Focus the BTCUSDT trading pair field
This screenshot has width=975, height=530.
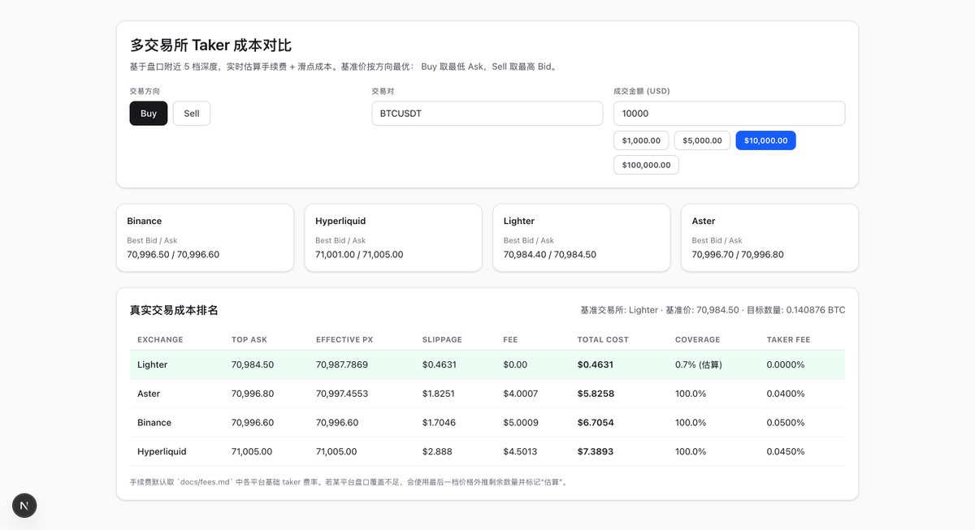pyautogui.click(x=487, y=114)
